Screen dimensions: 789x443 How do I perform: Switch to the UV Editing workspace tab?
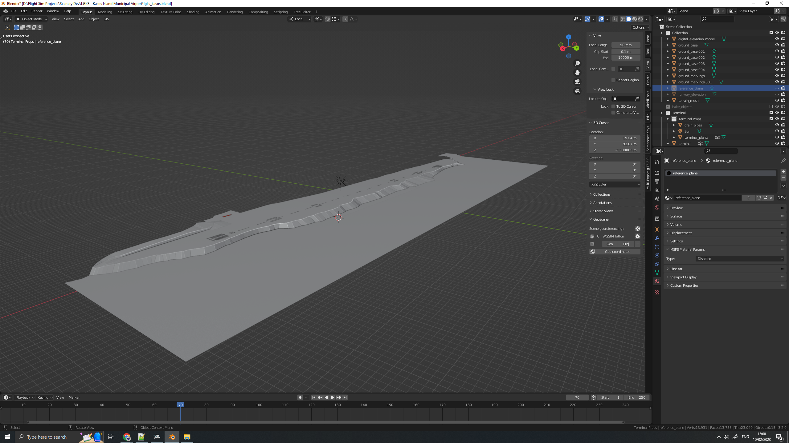146,12
